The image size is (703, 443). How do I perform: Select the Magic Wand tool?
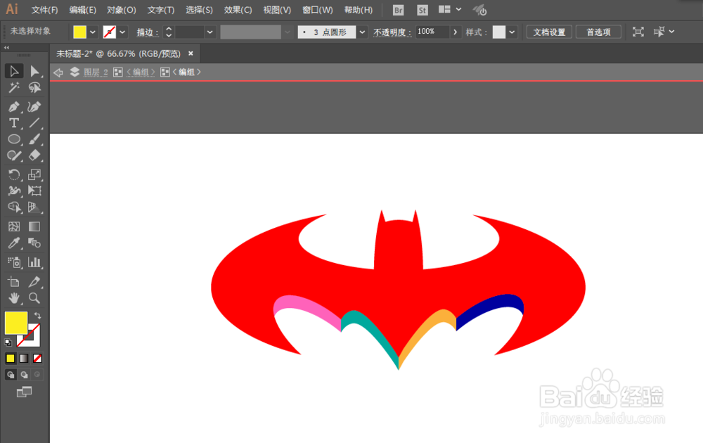pos(14,87)
